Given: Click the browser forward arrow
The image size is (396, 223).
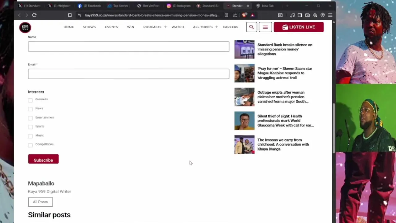Looking at the screenshot, I should click(27, 15).
